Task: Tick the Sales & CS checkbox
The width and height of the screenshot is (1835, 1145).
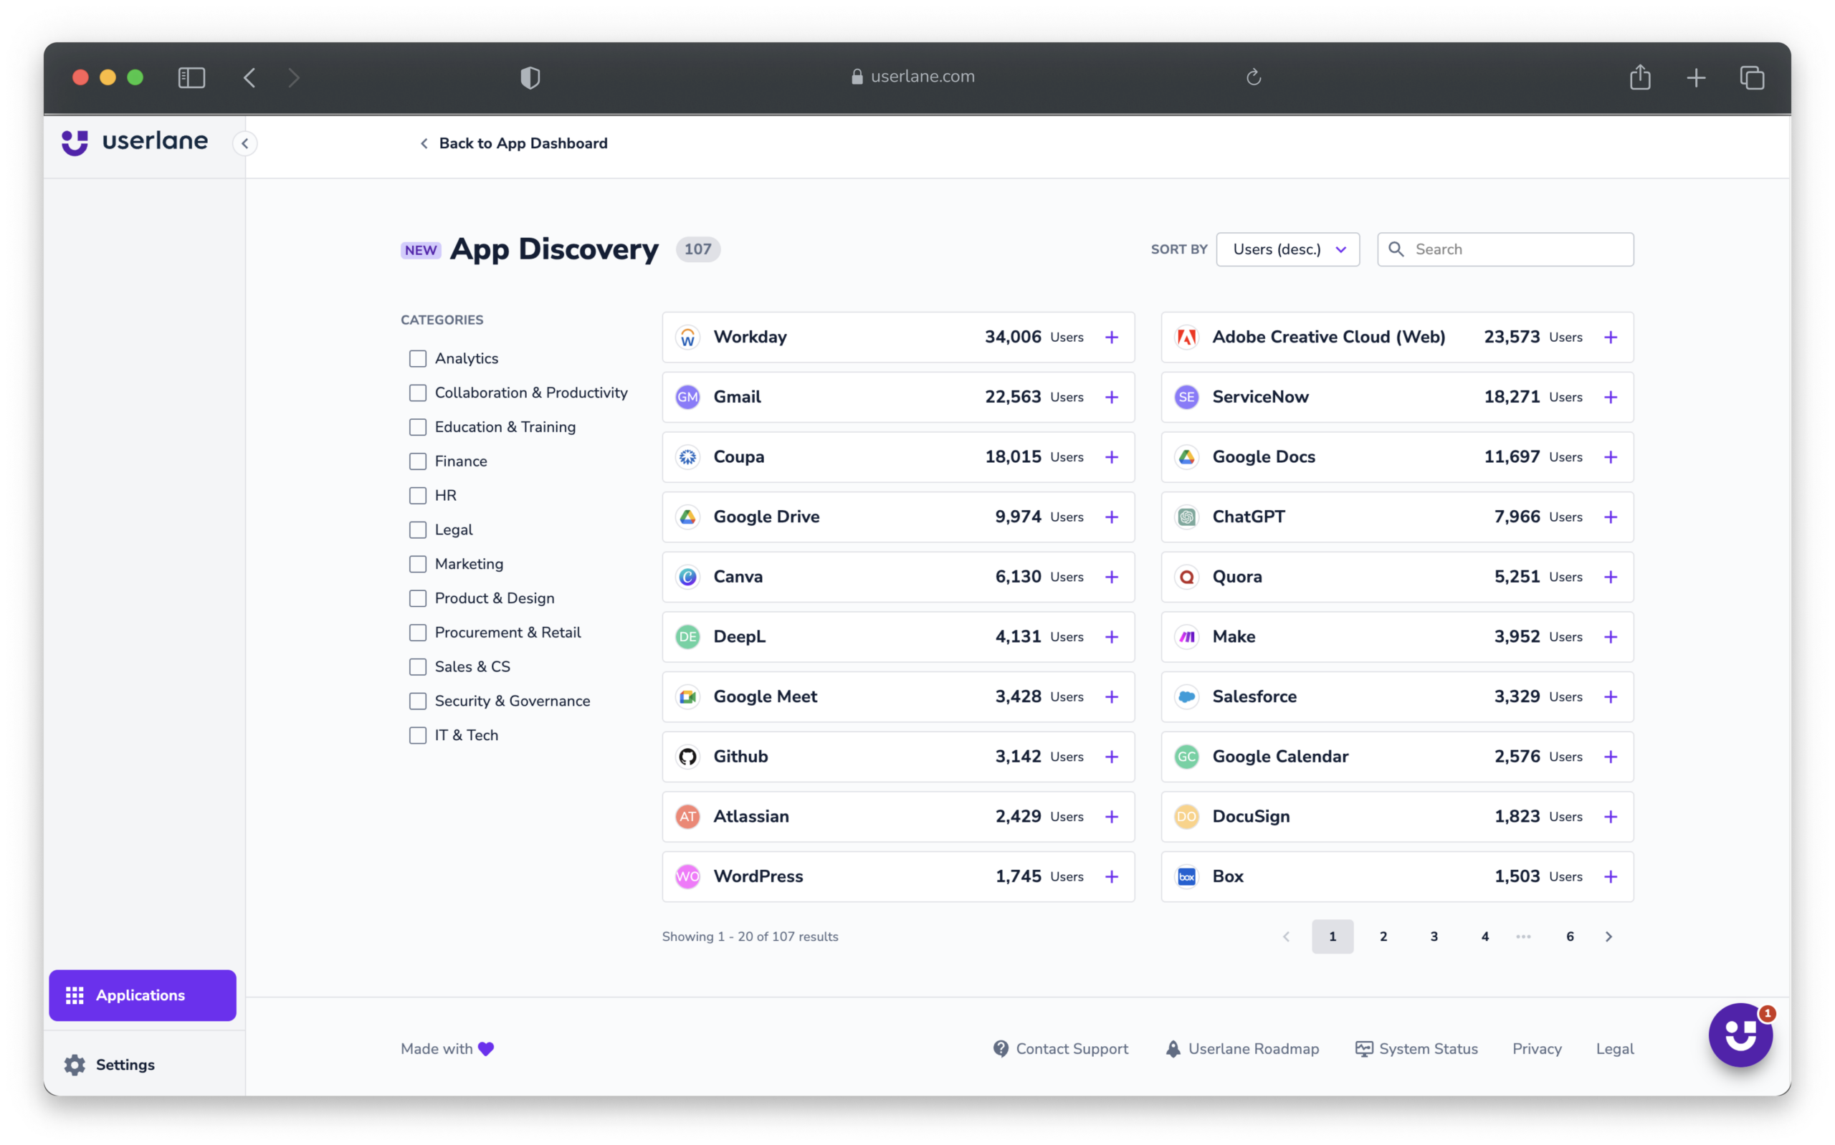Action: point(417,666)
